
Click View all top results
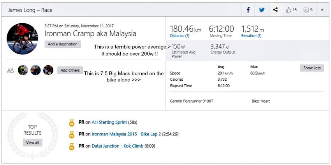pos(32,142)
